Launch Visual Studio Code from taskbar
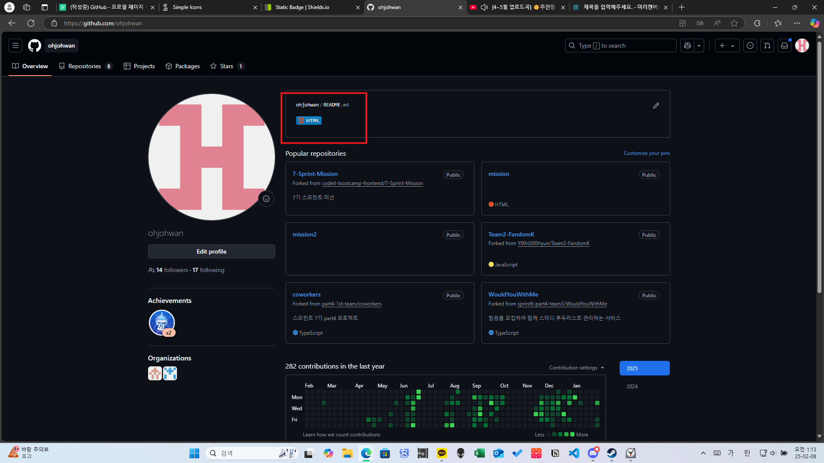 click(x=574, y=453)
